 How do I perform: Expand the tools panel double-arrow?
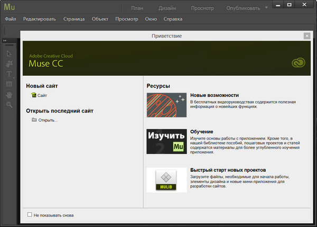click(5, 41)
